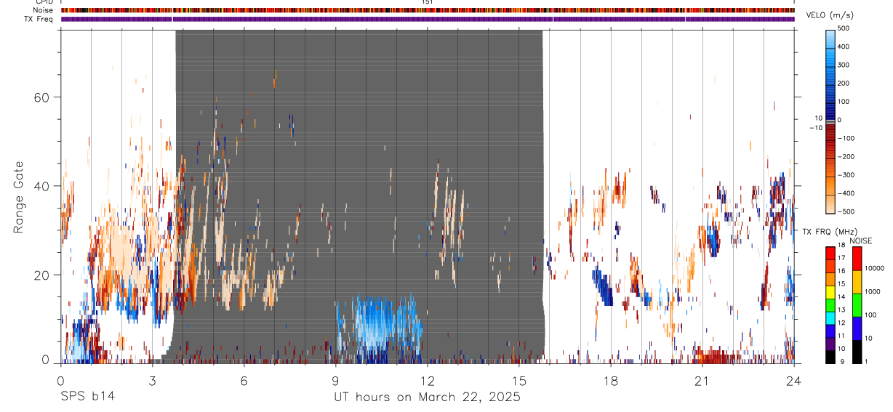Click the velocity legend value -300

coord(845,174)
